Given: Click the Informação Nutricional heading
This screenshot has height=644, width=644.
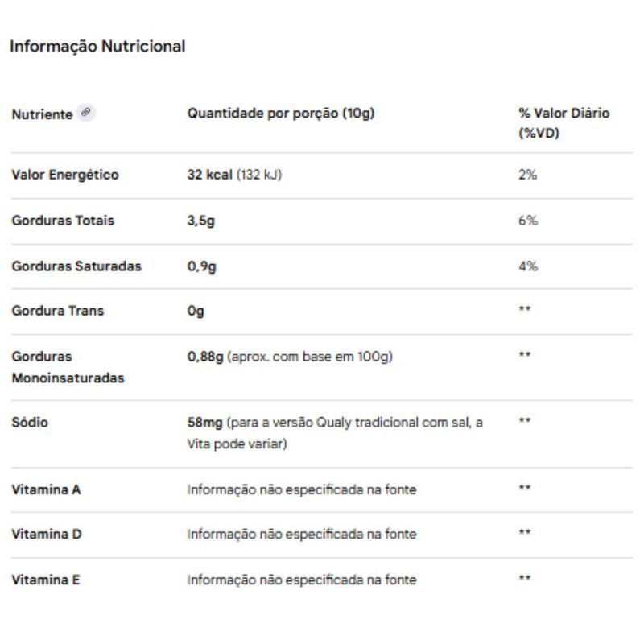Looking at the screenshot, I should 97,47.
